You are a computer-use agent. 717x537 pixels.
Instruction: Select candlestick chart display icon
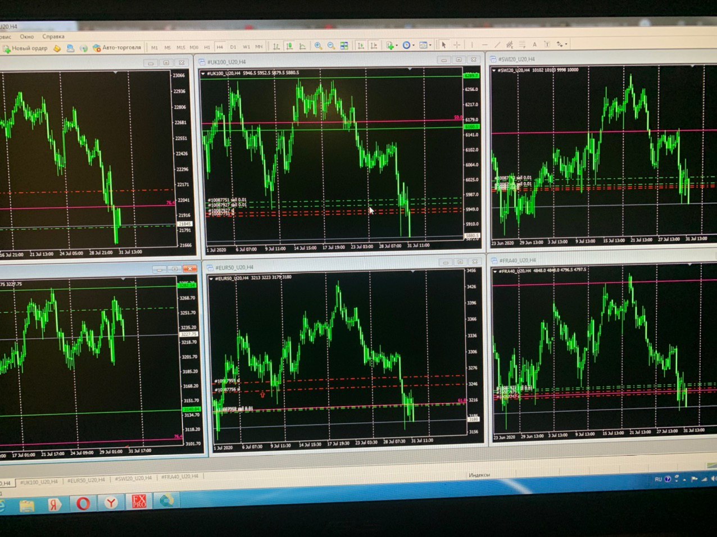pyautogui.click(x=289, y=45)
